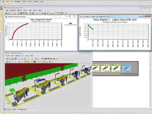Fast forward simulation from the 3D window toolbar
This screenshot has height=114, width=152.
tap(51, 59)
